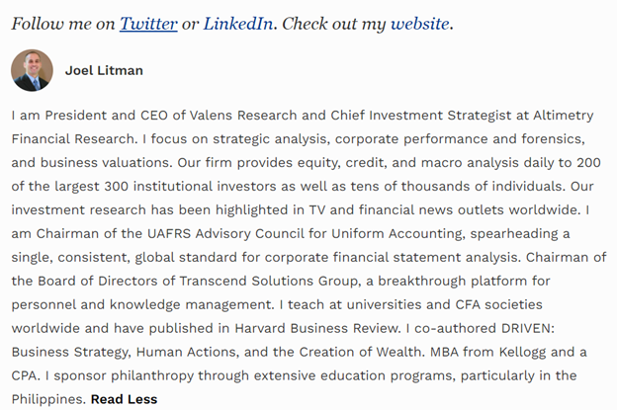
Task: Click the word 'Altimetry' in bio
Action: click(x=564, y=116)
